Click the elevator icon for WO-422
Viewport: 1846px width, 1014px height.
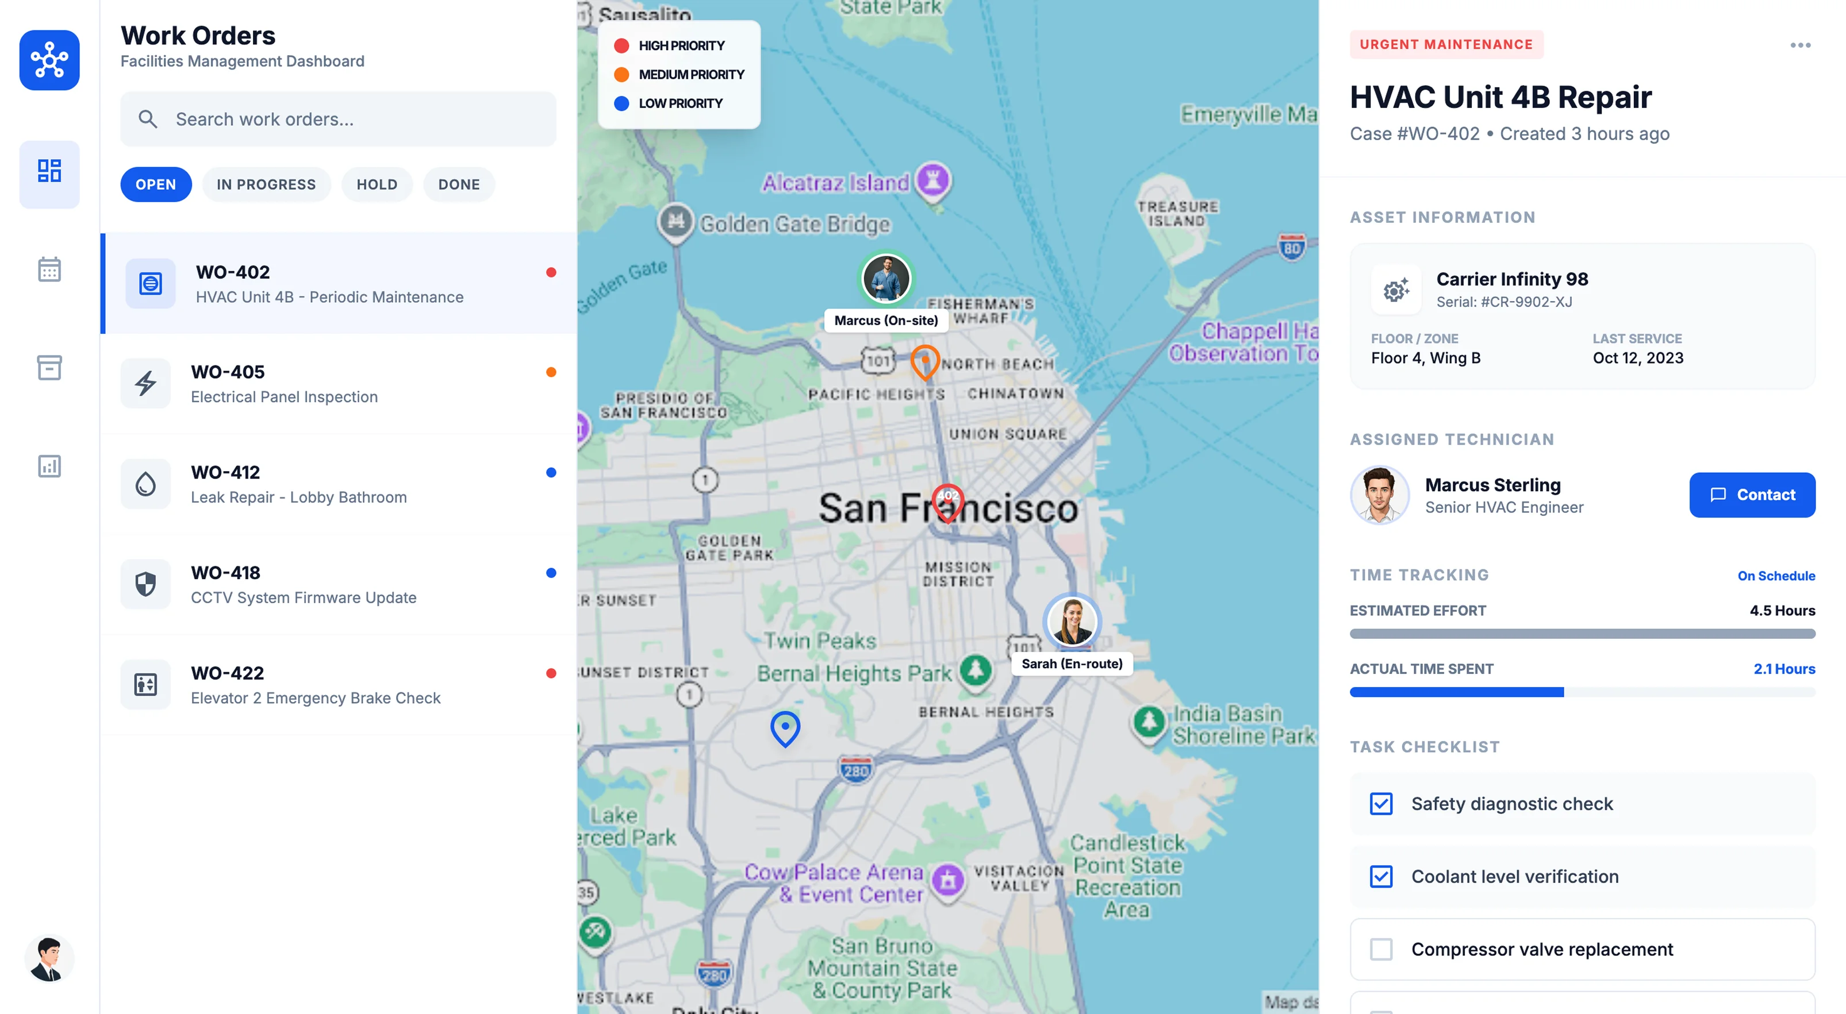[x=145, y=684]
